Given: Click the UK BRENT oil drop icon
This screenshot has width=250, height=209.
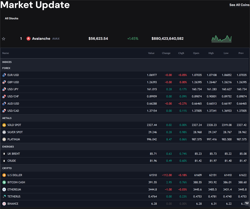Looking at the screenshot, I should tap(4, 154).
